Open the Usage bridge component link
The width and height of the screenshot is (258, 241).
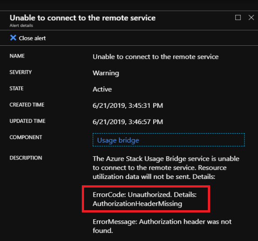(x=118, y=140)
